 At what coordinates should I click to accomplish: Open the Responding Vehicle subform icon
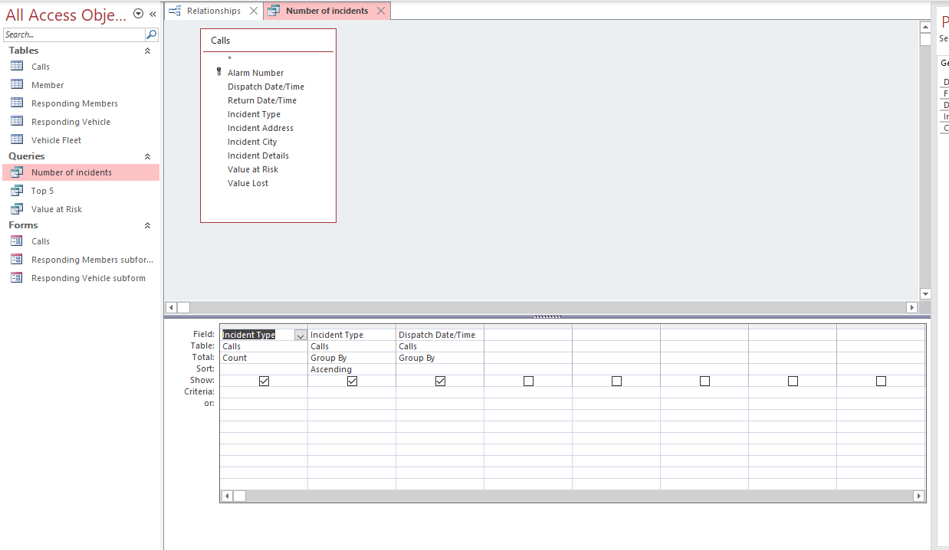click(x=26, y=277)
